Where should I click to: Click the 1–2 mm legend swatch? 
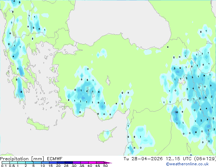(21, 163)
